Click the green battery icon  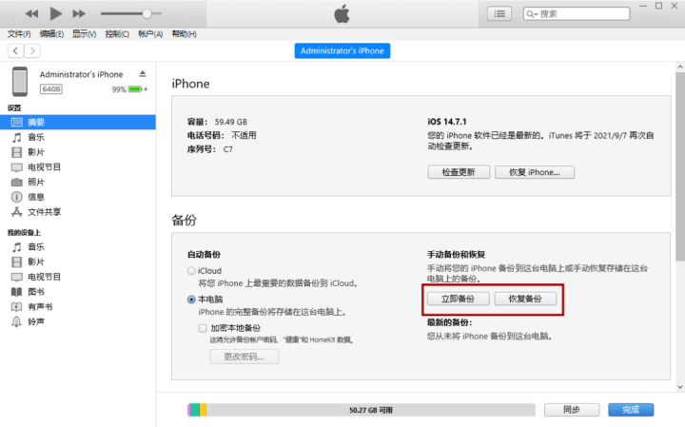[135, 89]
